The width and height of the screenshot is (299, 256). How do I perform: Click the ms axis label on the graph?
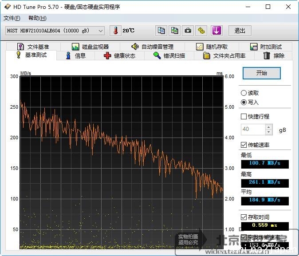(220, 74)
